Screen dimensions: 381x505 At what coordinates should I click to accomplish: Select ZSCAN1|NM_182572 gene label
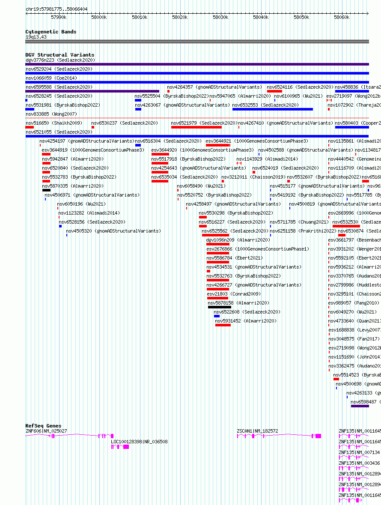pos(257,431)
